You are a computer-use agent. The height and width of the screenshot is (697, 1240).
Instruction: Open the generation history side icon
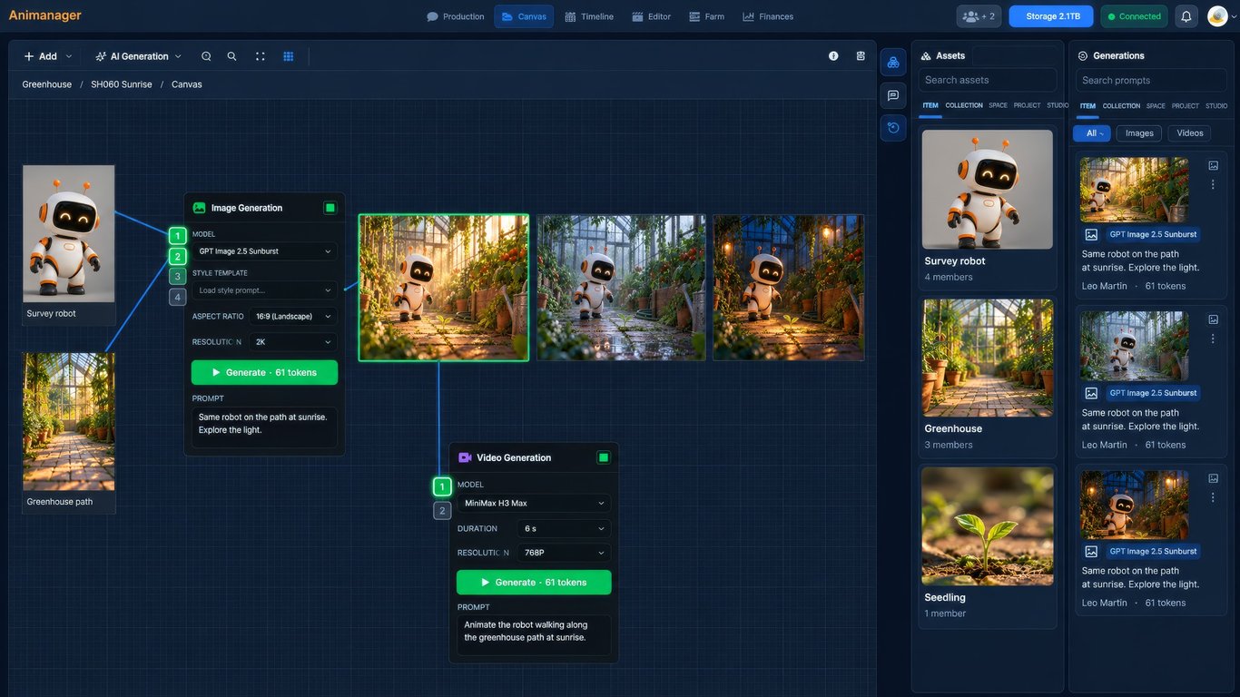pos(893,128)
